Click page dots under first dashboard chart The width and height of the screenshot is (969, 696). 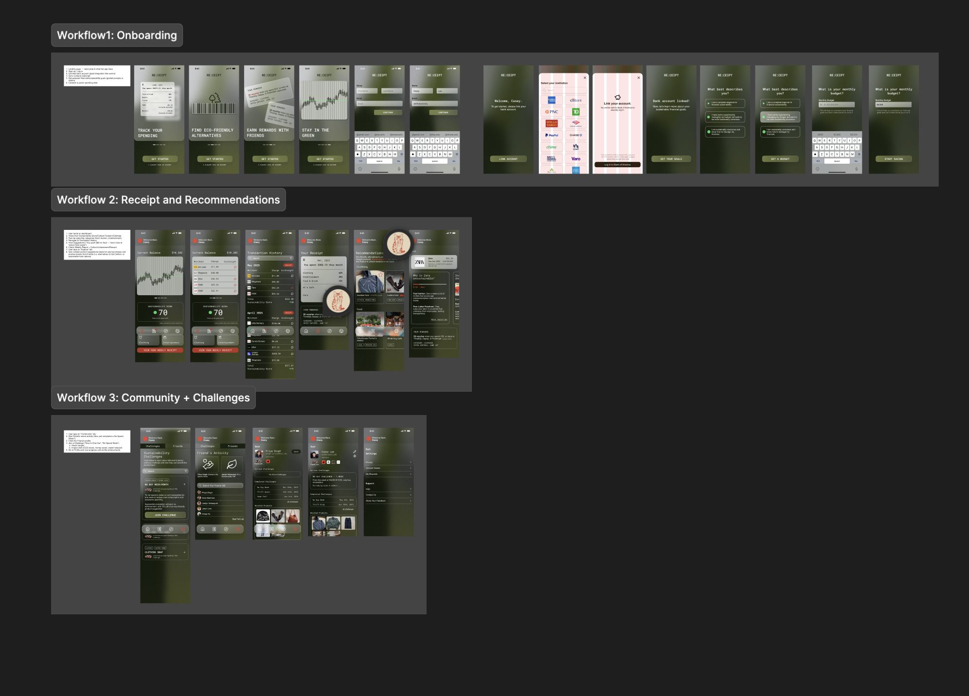tap(161, 298)
